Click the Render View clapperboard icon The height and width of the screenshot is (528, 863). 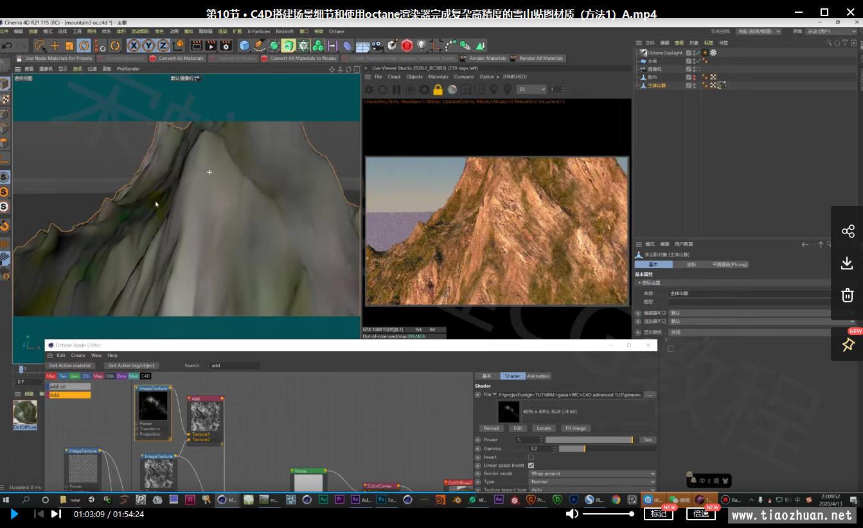tap(197, 46)
